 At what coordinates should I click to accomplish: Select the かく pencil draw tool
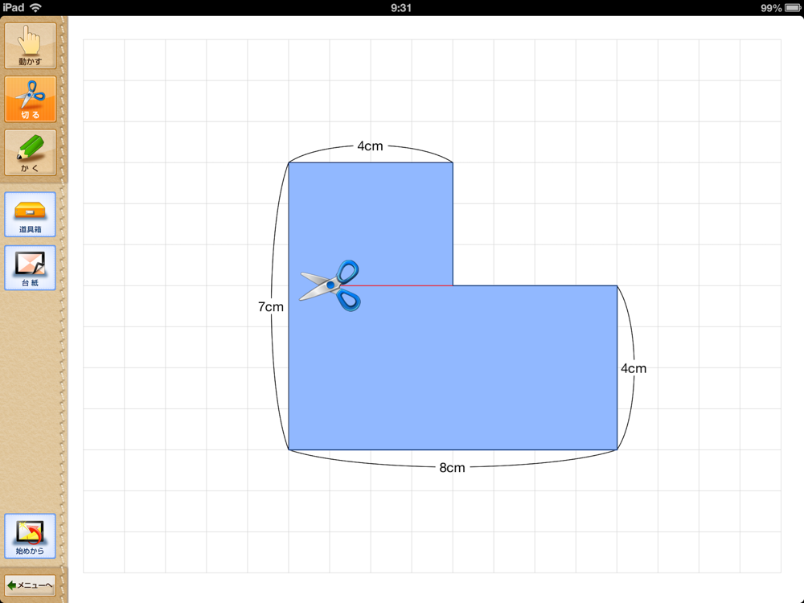tap(31, 152)
